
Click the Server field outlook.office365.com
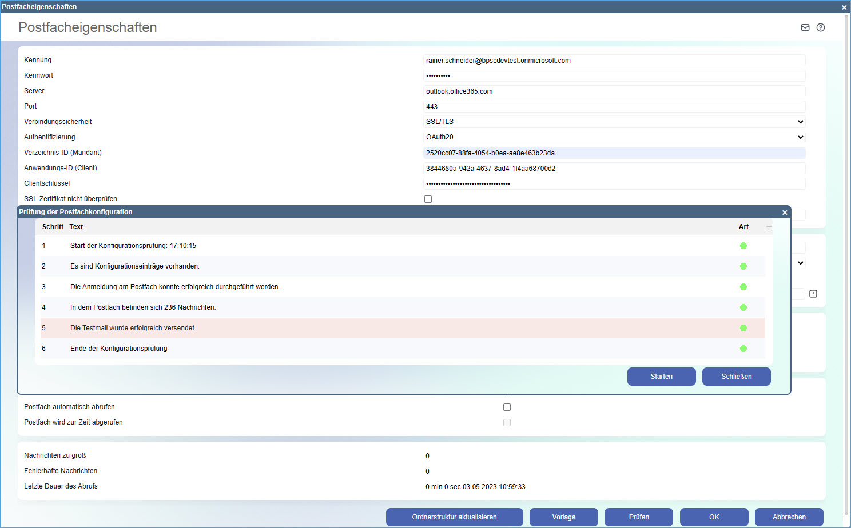614,91
